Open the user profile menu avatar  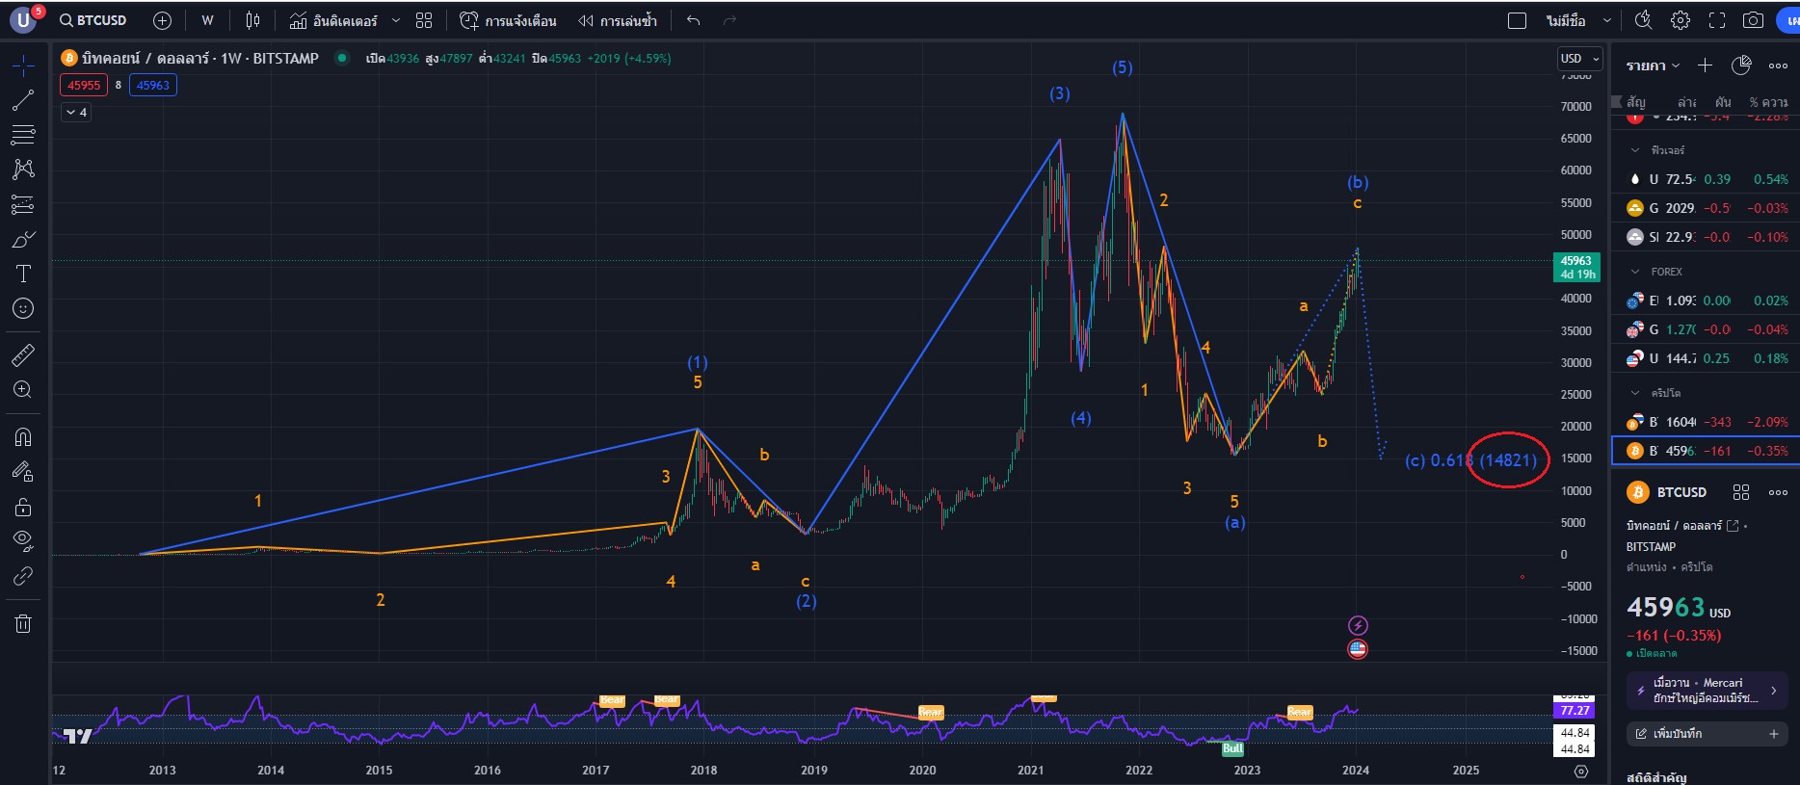[x=23, y=20]
